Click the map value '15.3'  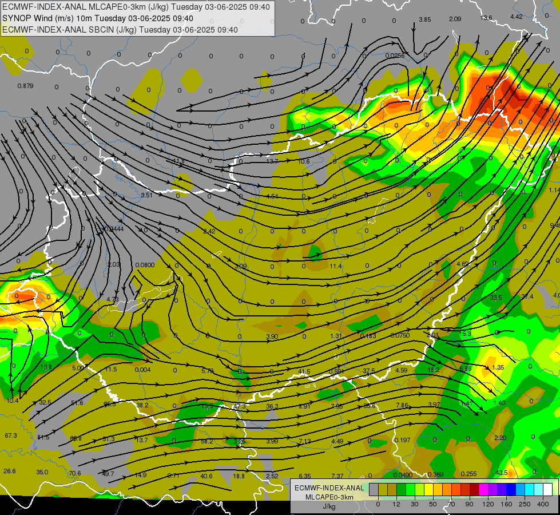pos(465,334)
